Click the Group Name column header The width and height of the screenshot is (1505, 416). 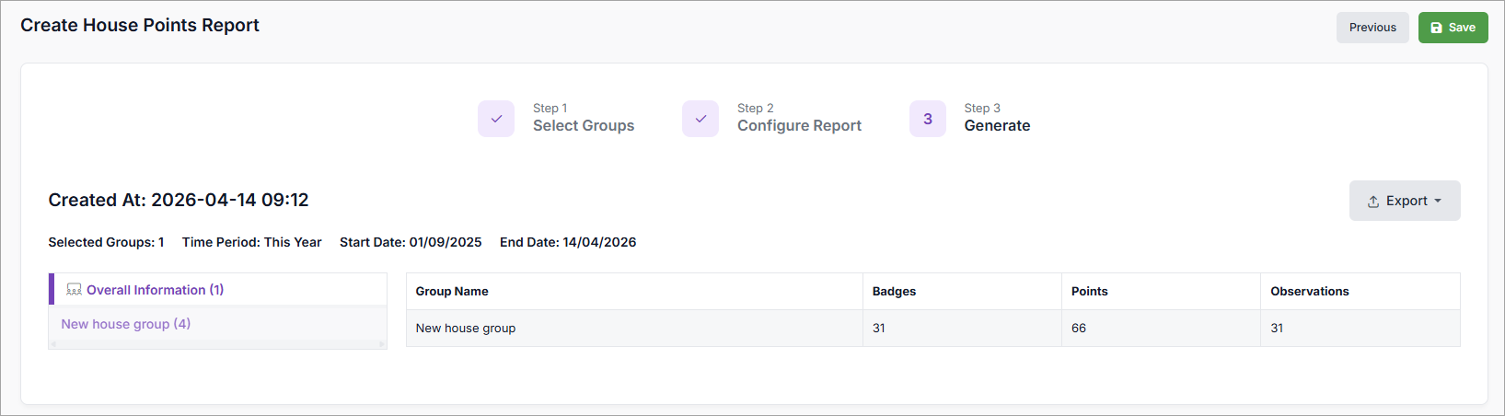(452, 291)
